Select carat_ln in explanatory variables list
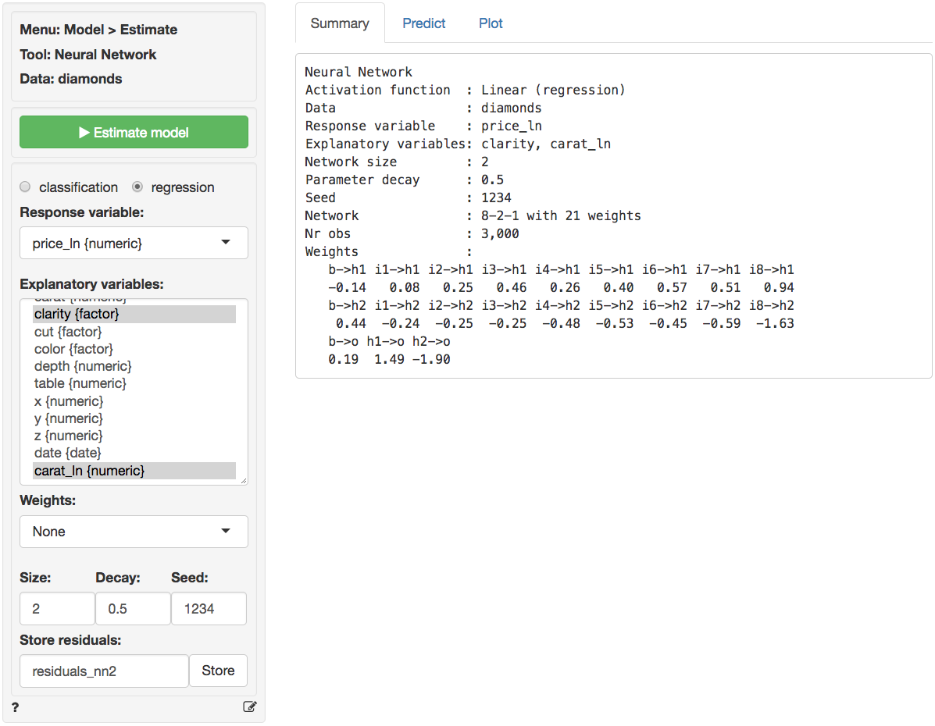This screenshot has width=935, height=726. point(89,471)
